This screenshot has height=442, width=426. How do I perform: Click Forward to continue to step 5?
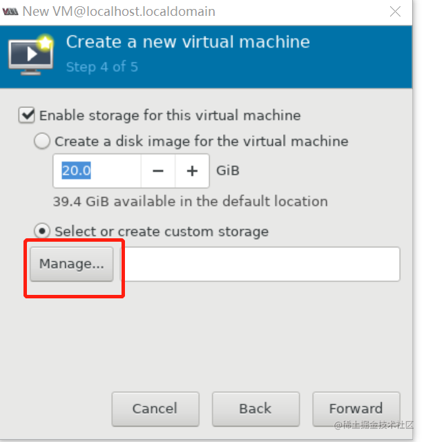(356, 408)
